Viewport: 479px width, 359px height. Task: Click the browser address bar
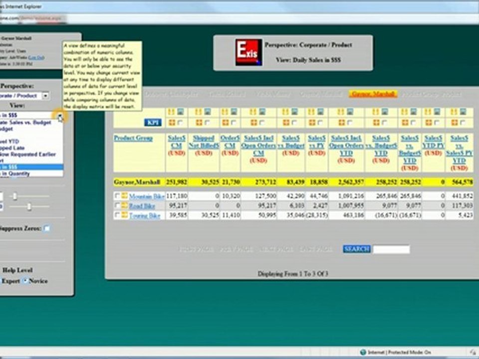(x=239, y=18)
